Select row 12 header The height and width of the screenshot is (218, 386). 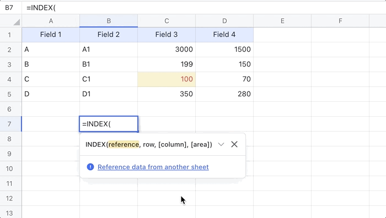(11, 198)
